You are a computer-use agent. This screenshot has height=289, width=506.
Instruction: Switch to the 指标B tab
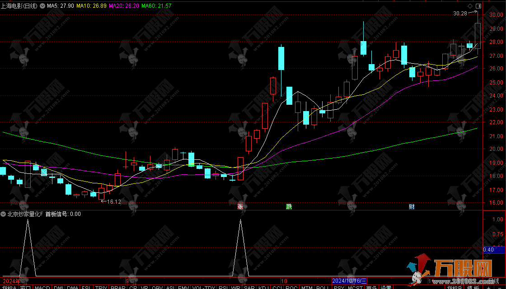pos(454,287)
